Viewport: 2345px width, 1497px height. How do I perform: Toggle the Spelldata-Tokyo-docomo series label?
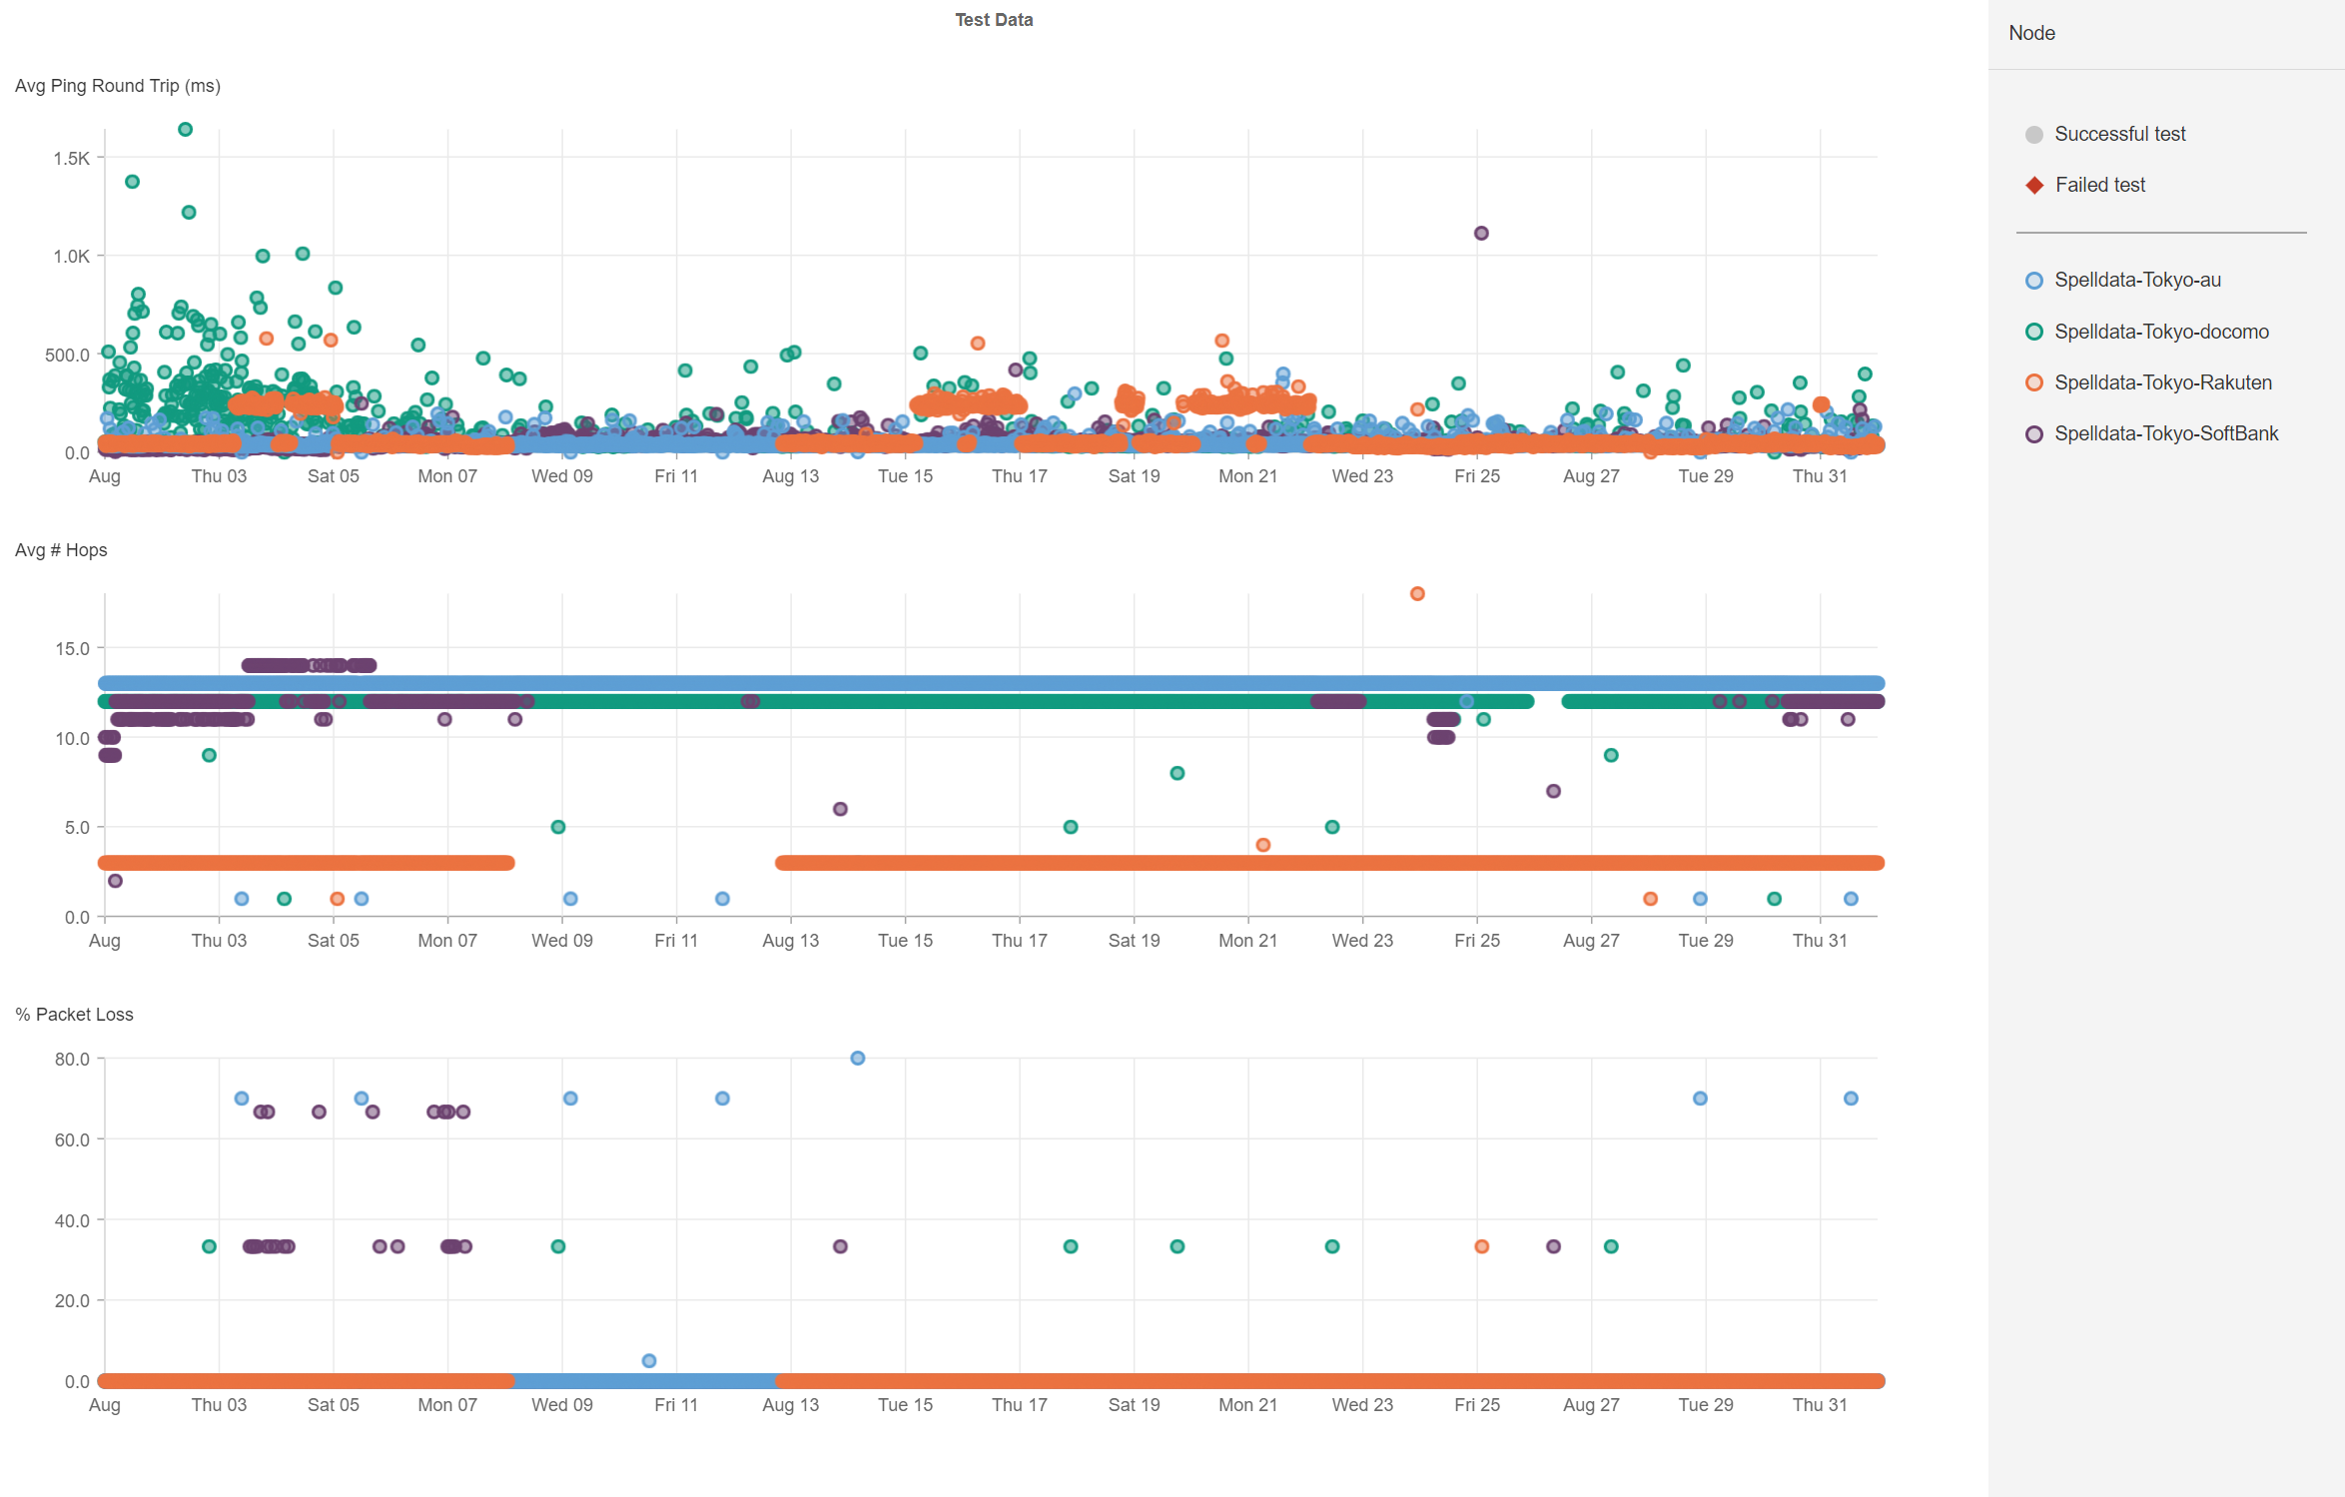coord(2161,332)
